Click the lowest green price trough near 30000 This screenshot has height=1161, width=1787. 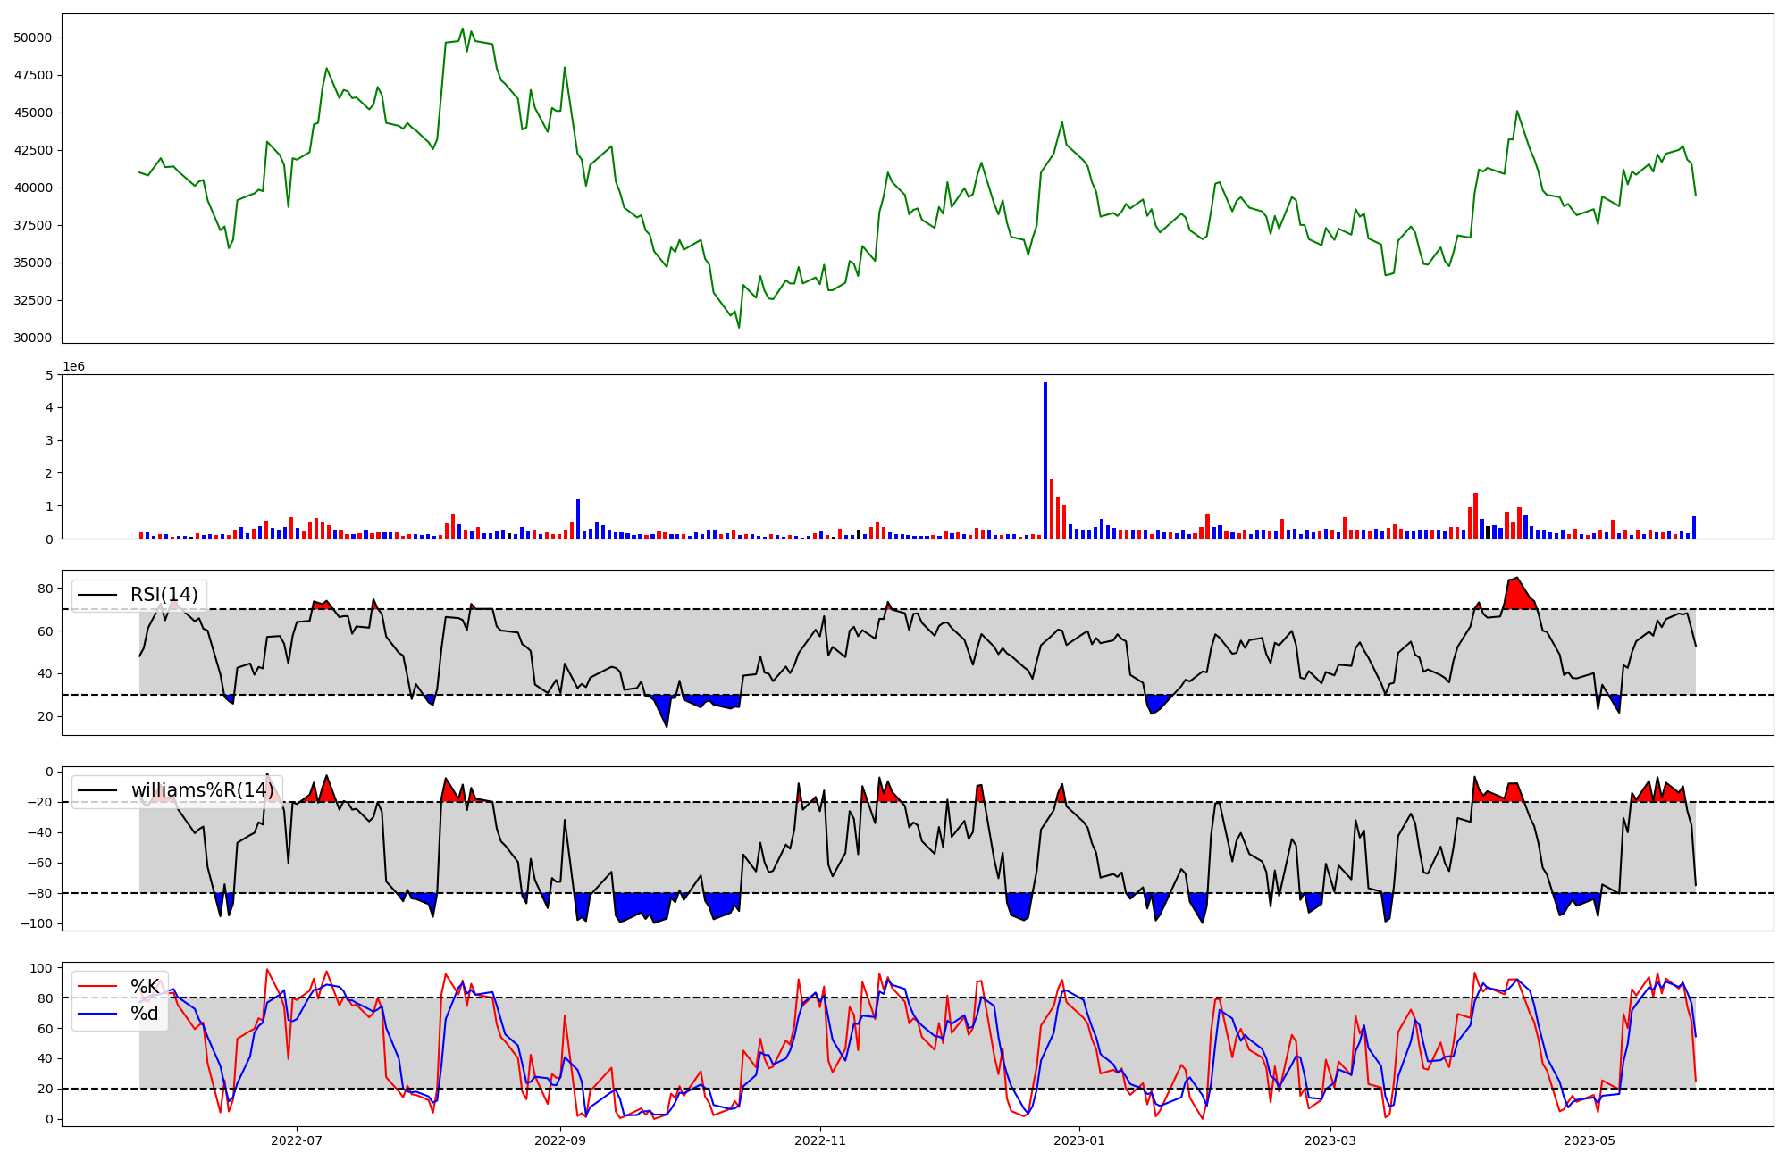[739, 327]
